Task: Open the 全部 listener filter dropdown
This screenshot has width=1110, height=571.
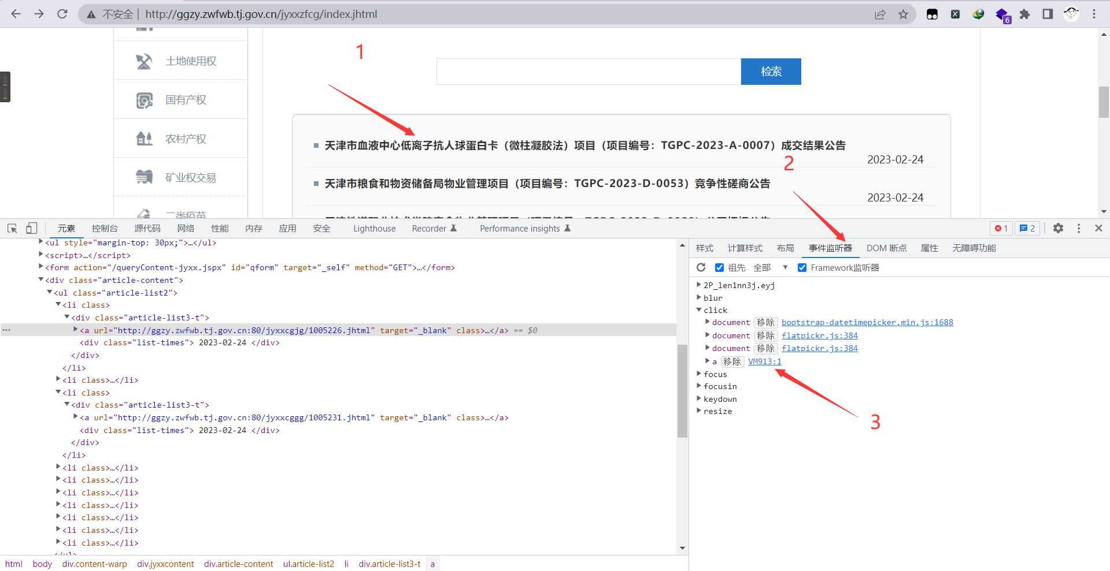Action: point(770,267)
